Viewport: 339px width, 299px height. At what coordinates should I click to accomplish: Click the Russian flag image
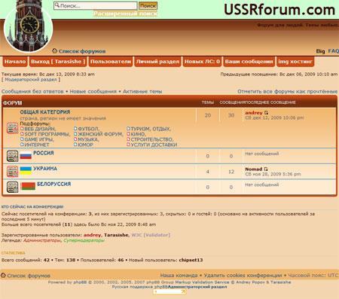pyautogui.click(x=26, y=156)
